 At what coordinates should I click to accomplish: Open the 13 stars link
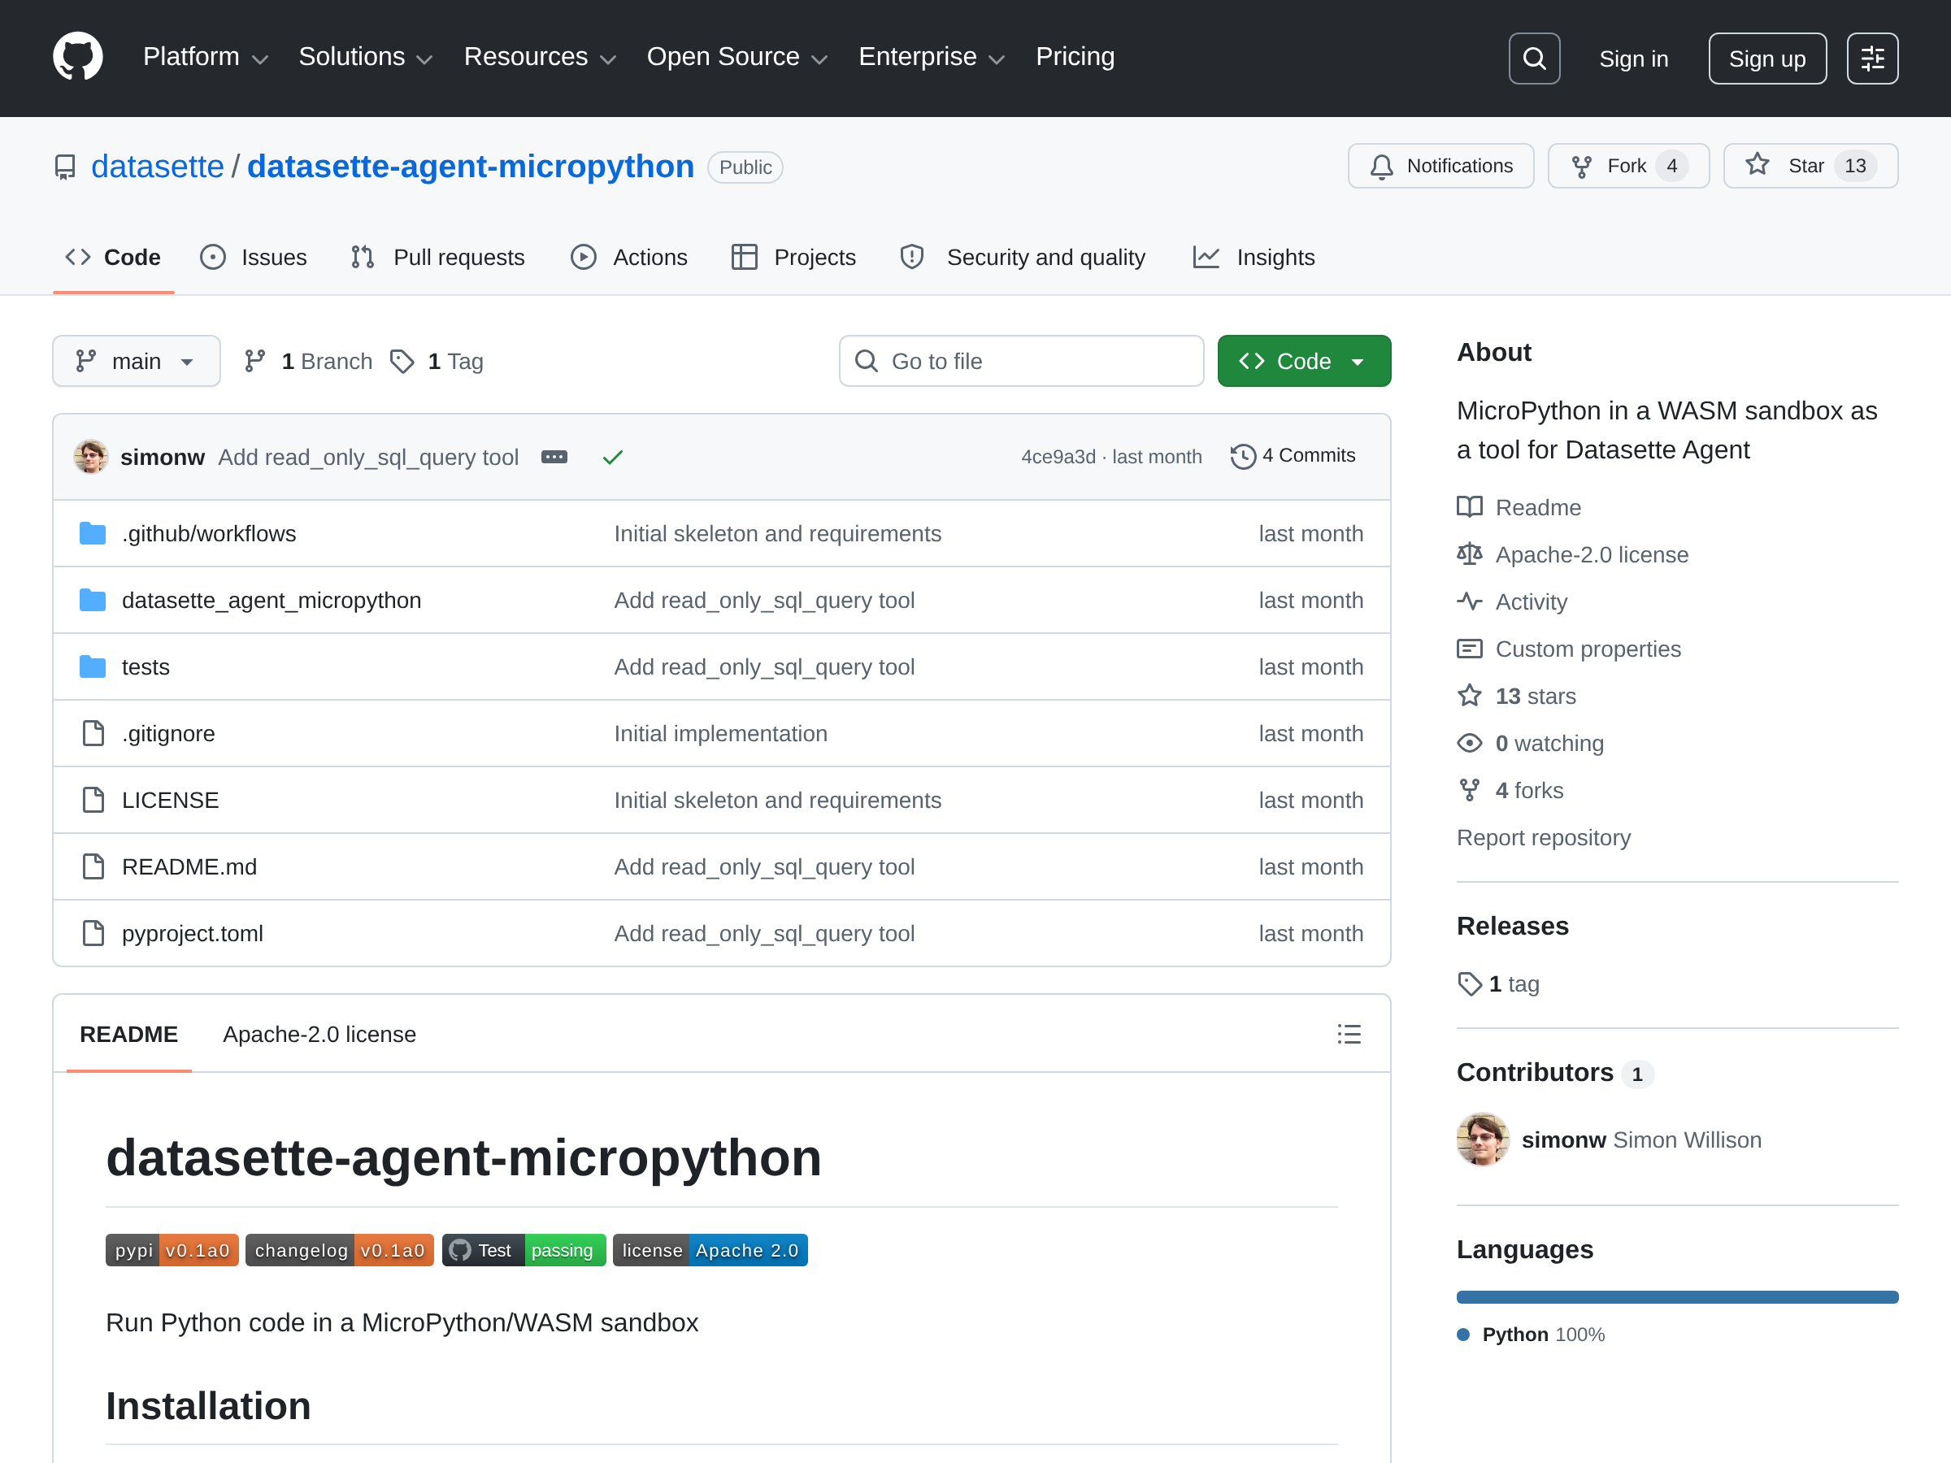coord(1516,696)
